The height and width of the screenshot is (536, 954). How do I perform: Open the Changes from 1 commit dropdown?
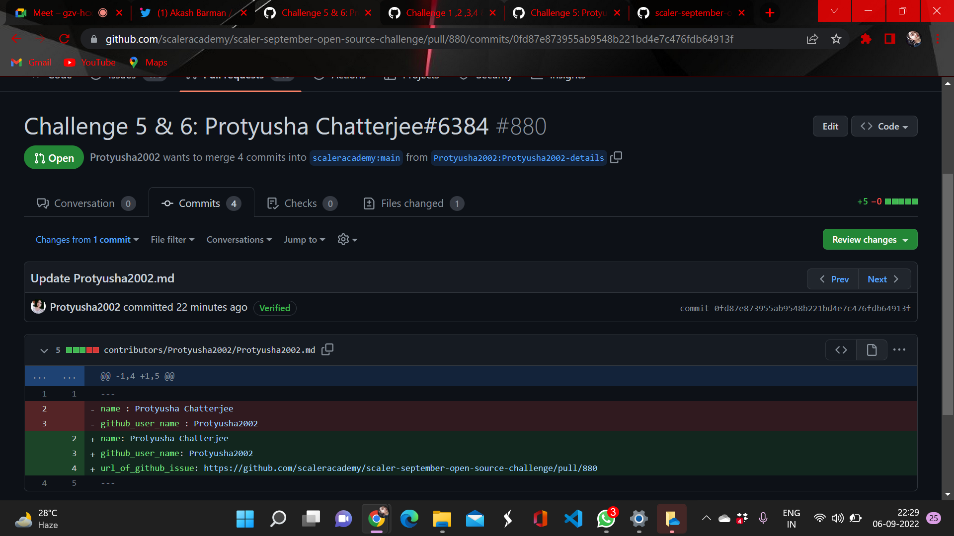[87, 239]
